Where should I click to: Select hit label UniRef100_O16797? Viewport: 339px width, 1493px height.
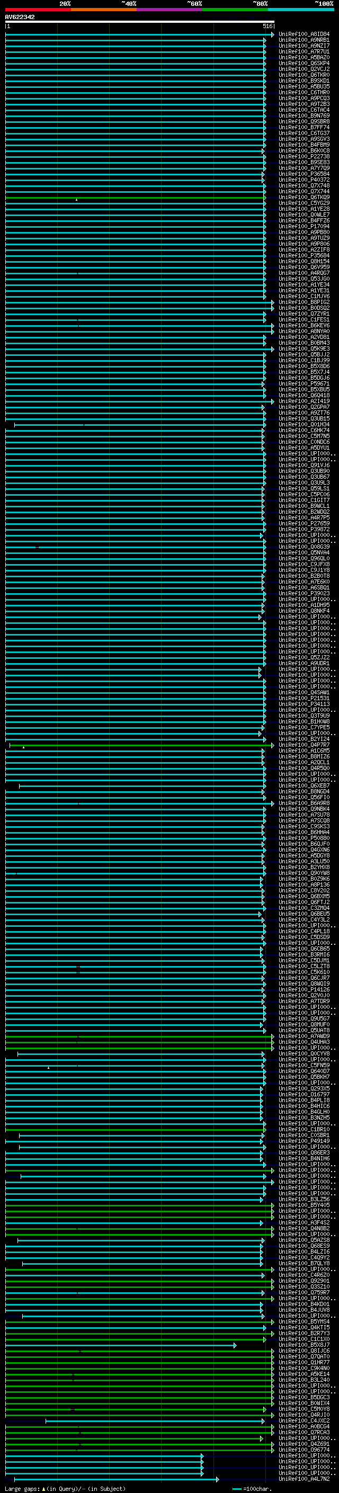coord(304,1094)
